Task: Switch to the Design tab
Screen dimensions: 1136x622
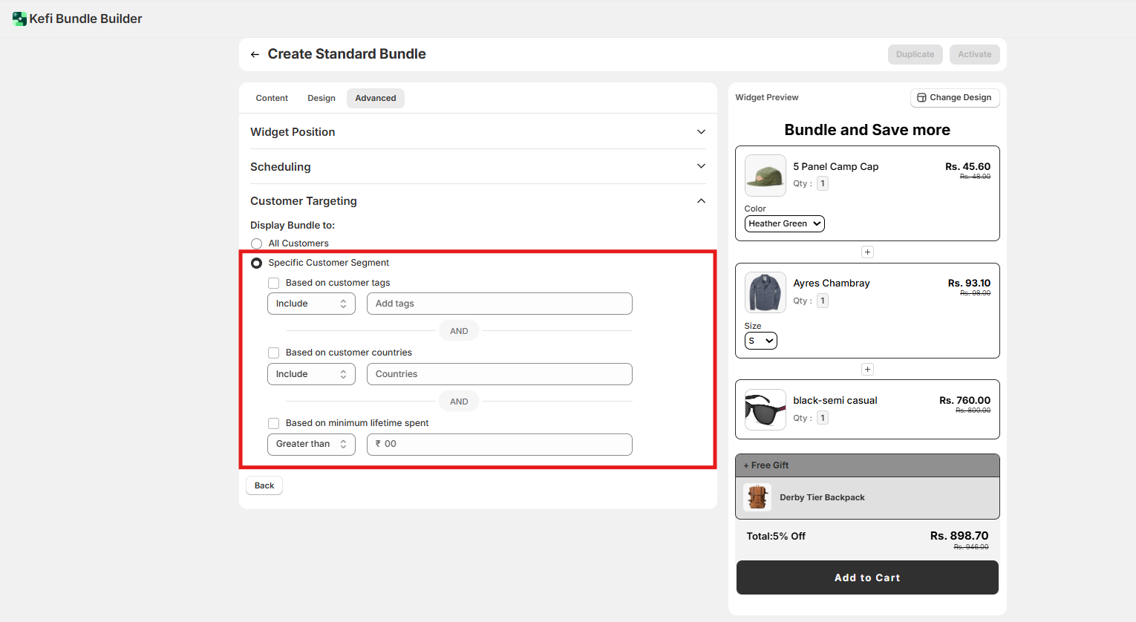Action: tap(321, 98)
